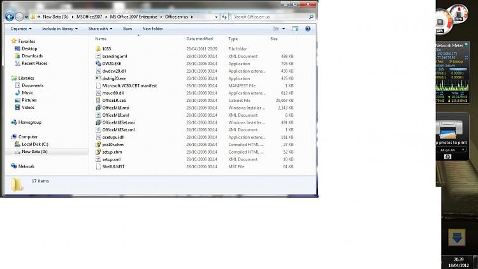
Task: Select the OfficeMUISet.msi installer icon
Action: click(98, 122)
